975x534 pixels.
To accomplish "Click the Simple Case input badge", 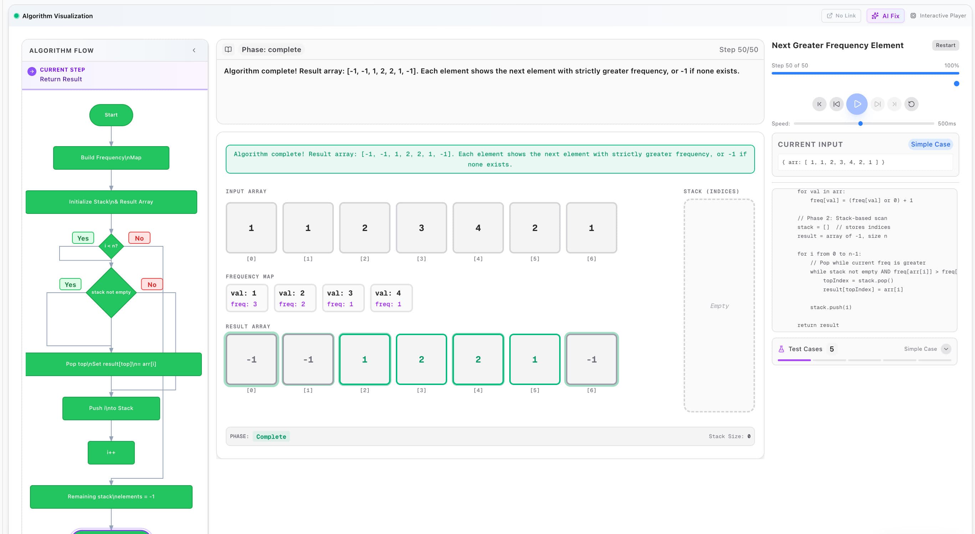I will pyautogui.click(x=930, y=144).
